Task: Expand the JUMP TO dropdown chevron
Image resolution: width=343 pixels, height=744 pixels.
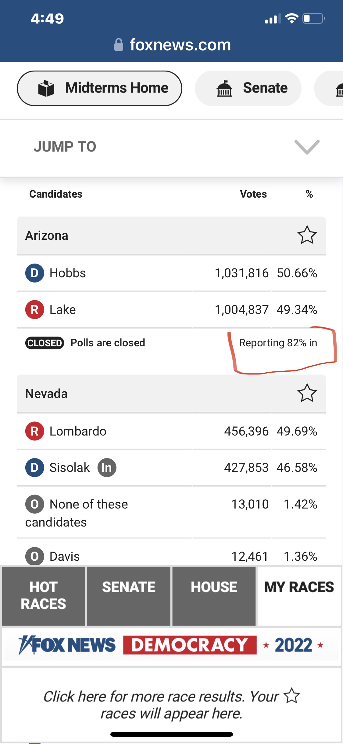Action: click(307, 147)
